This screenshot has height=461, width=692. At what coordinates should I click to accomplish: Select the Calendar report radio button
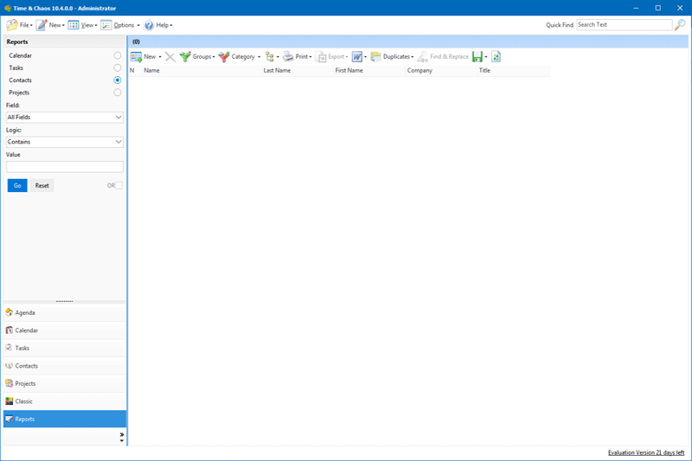point(117,55)
